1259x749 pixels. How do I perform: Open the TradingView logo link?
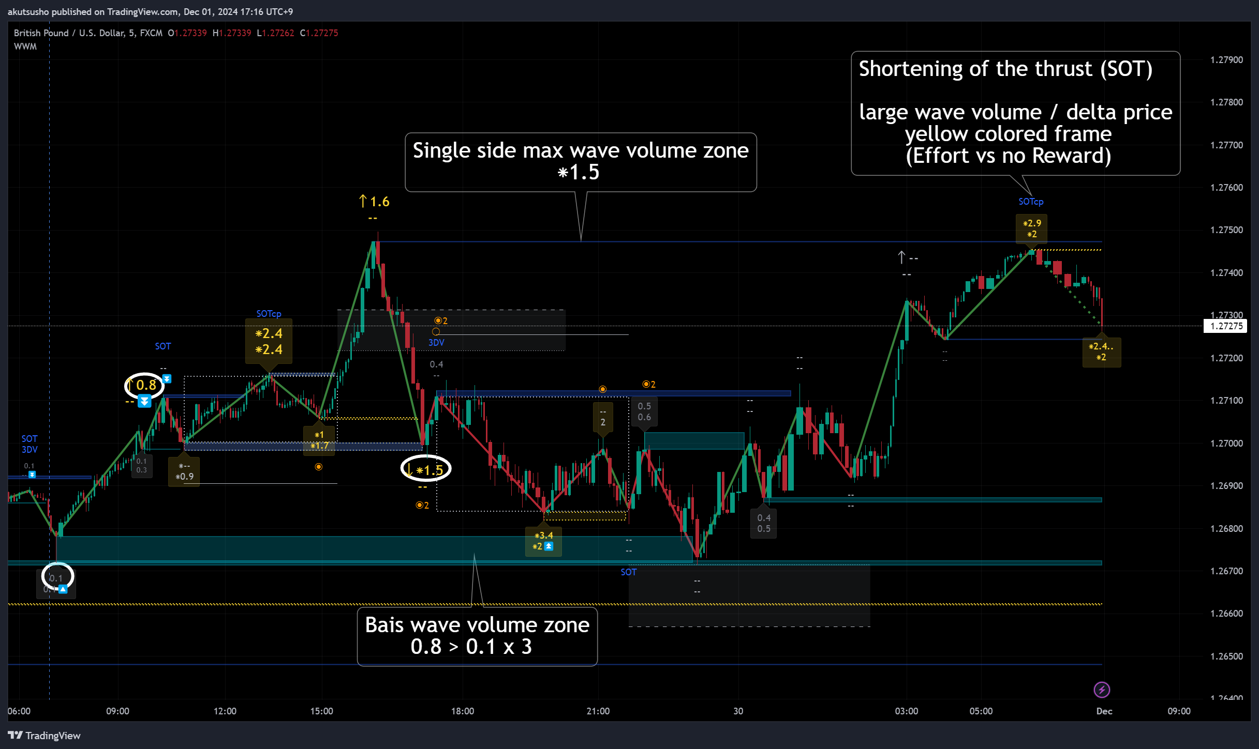pos(44,735)
